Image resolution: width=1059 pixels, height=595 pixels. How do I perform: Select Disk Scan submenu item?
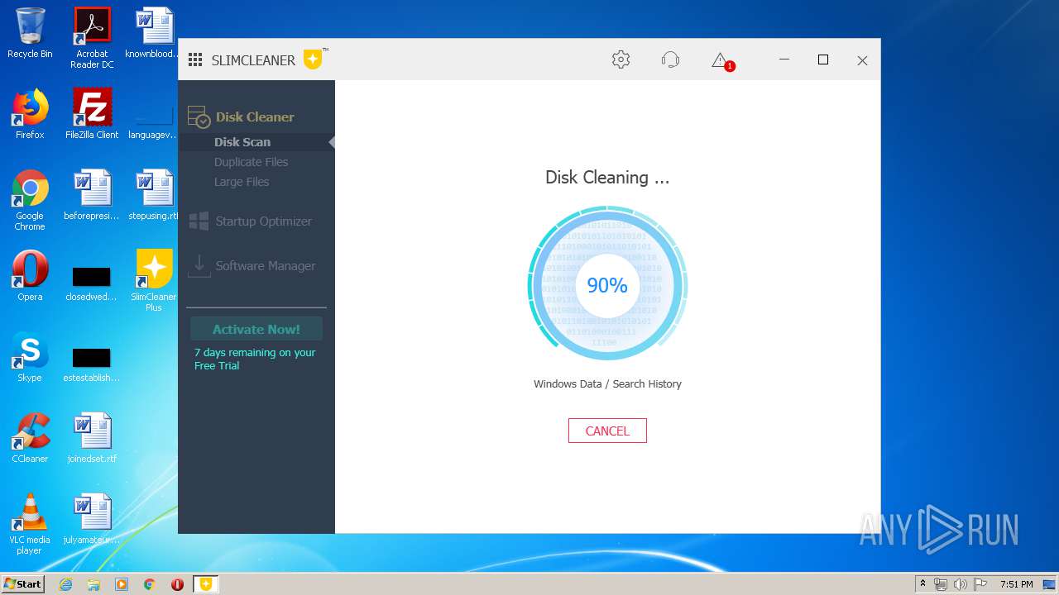click(242, 142)
